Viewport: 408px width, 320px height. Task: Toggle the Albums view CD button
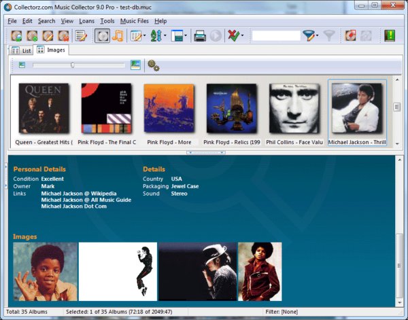[102, 36]
